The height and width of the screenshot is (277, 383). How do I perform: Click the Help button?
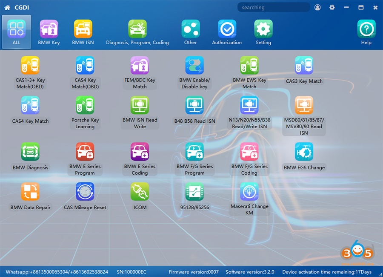click(x=366, y=32)
